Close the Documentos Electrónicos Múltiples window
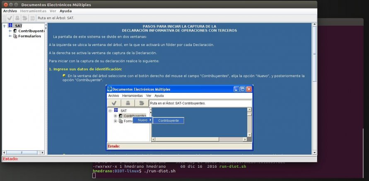Image resolution: width=369 pixels, height=181 pixels. point(6,5)
